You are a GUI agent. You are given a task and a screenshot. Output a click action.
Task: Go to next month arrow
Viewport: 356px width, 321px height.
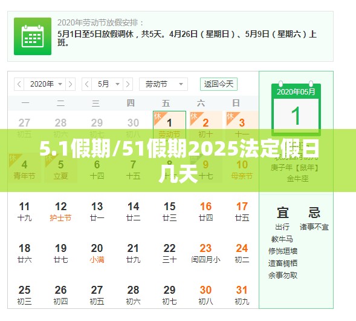(128, 84)
